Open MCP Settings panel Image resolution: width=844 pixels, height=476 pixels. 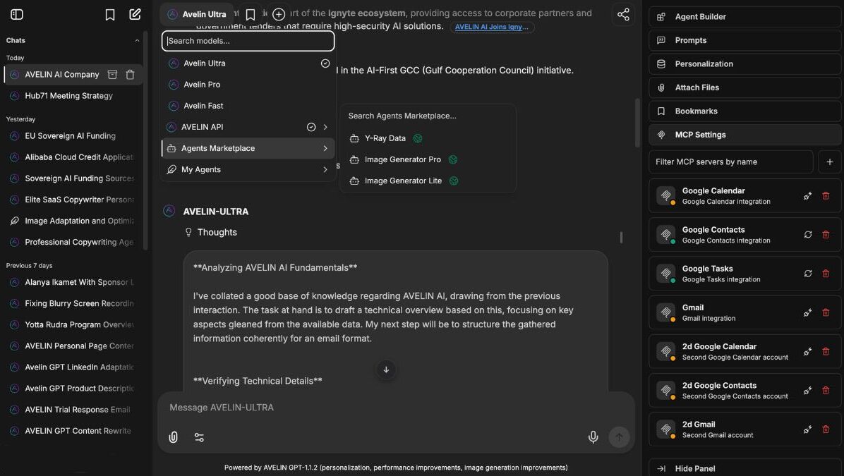pos(745,135)
